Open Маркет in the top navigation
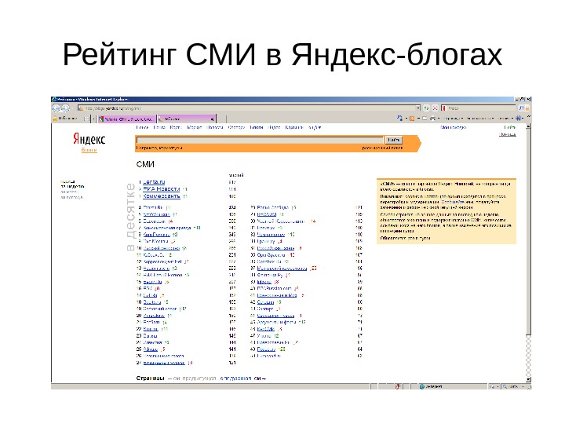This screenshot has height=424, width=565. pos(195,127)
